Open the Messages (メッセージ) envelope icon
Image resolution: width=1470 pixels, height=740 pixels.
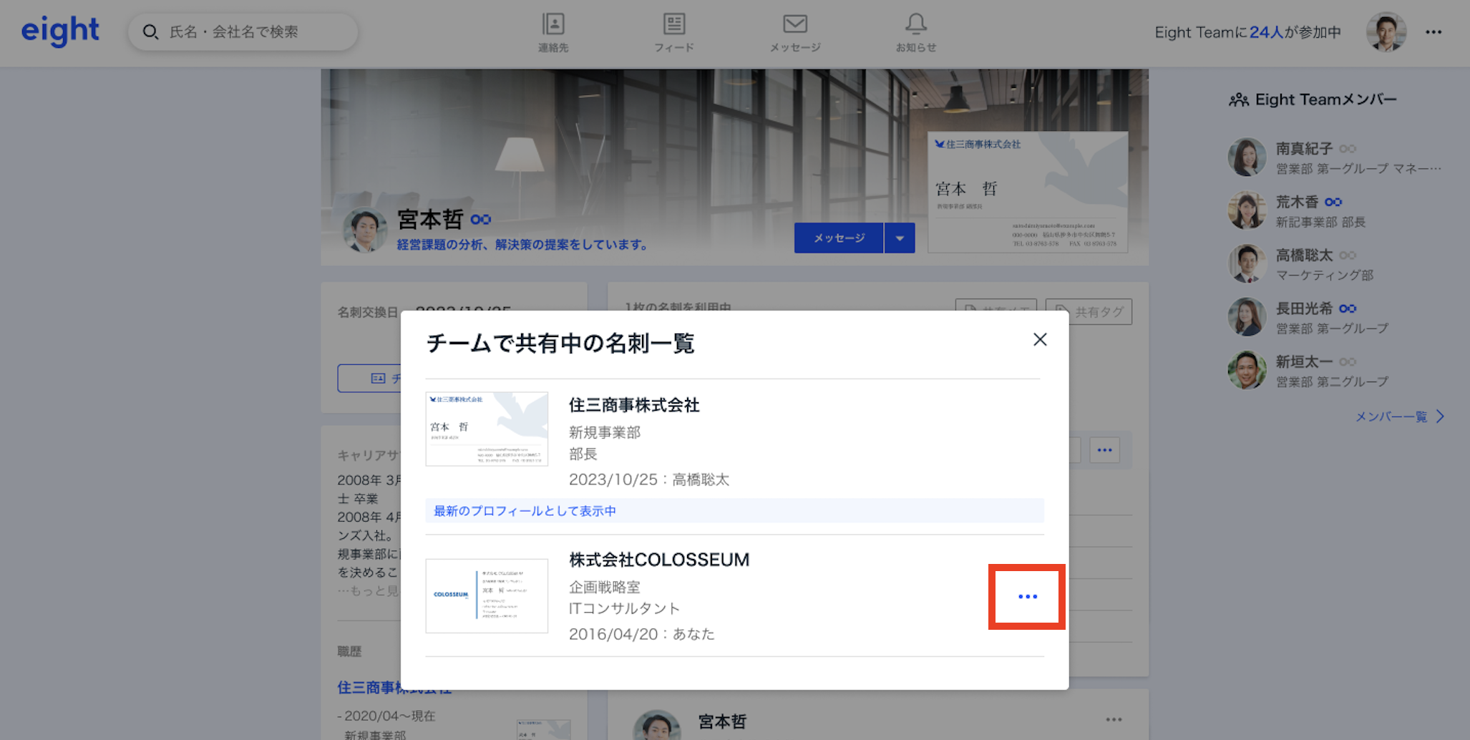(x=794, y=32)
